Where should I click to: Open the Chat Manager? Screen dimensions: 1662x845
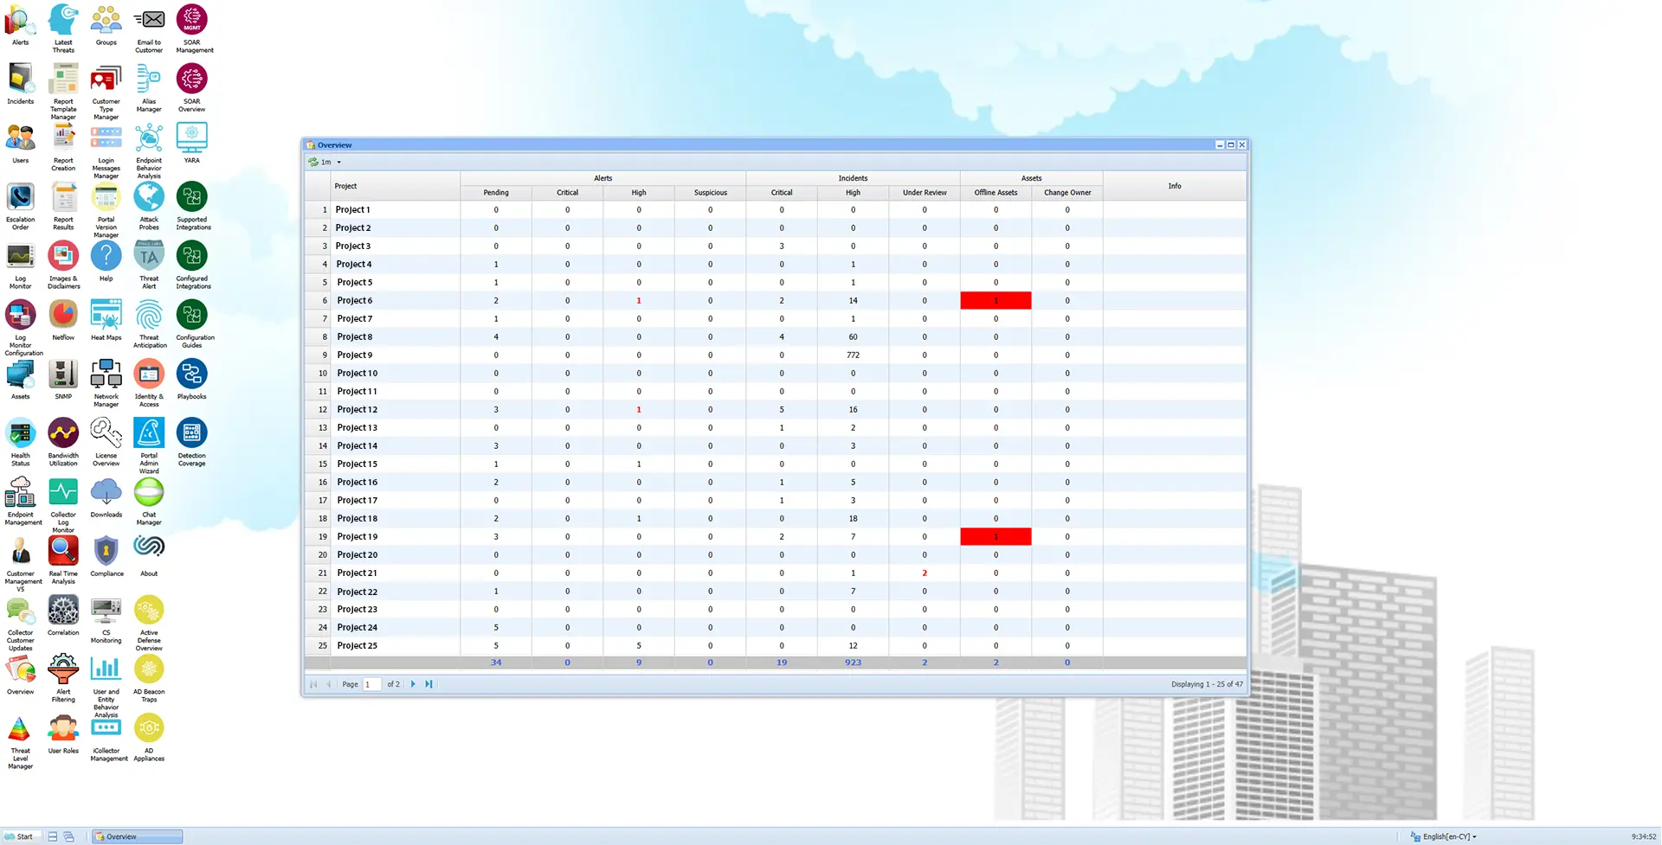coord(148,493)
